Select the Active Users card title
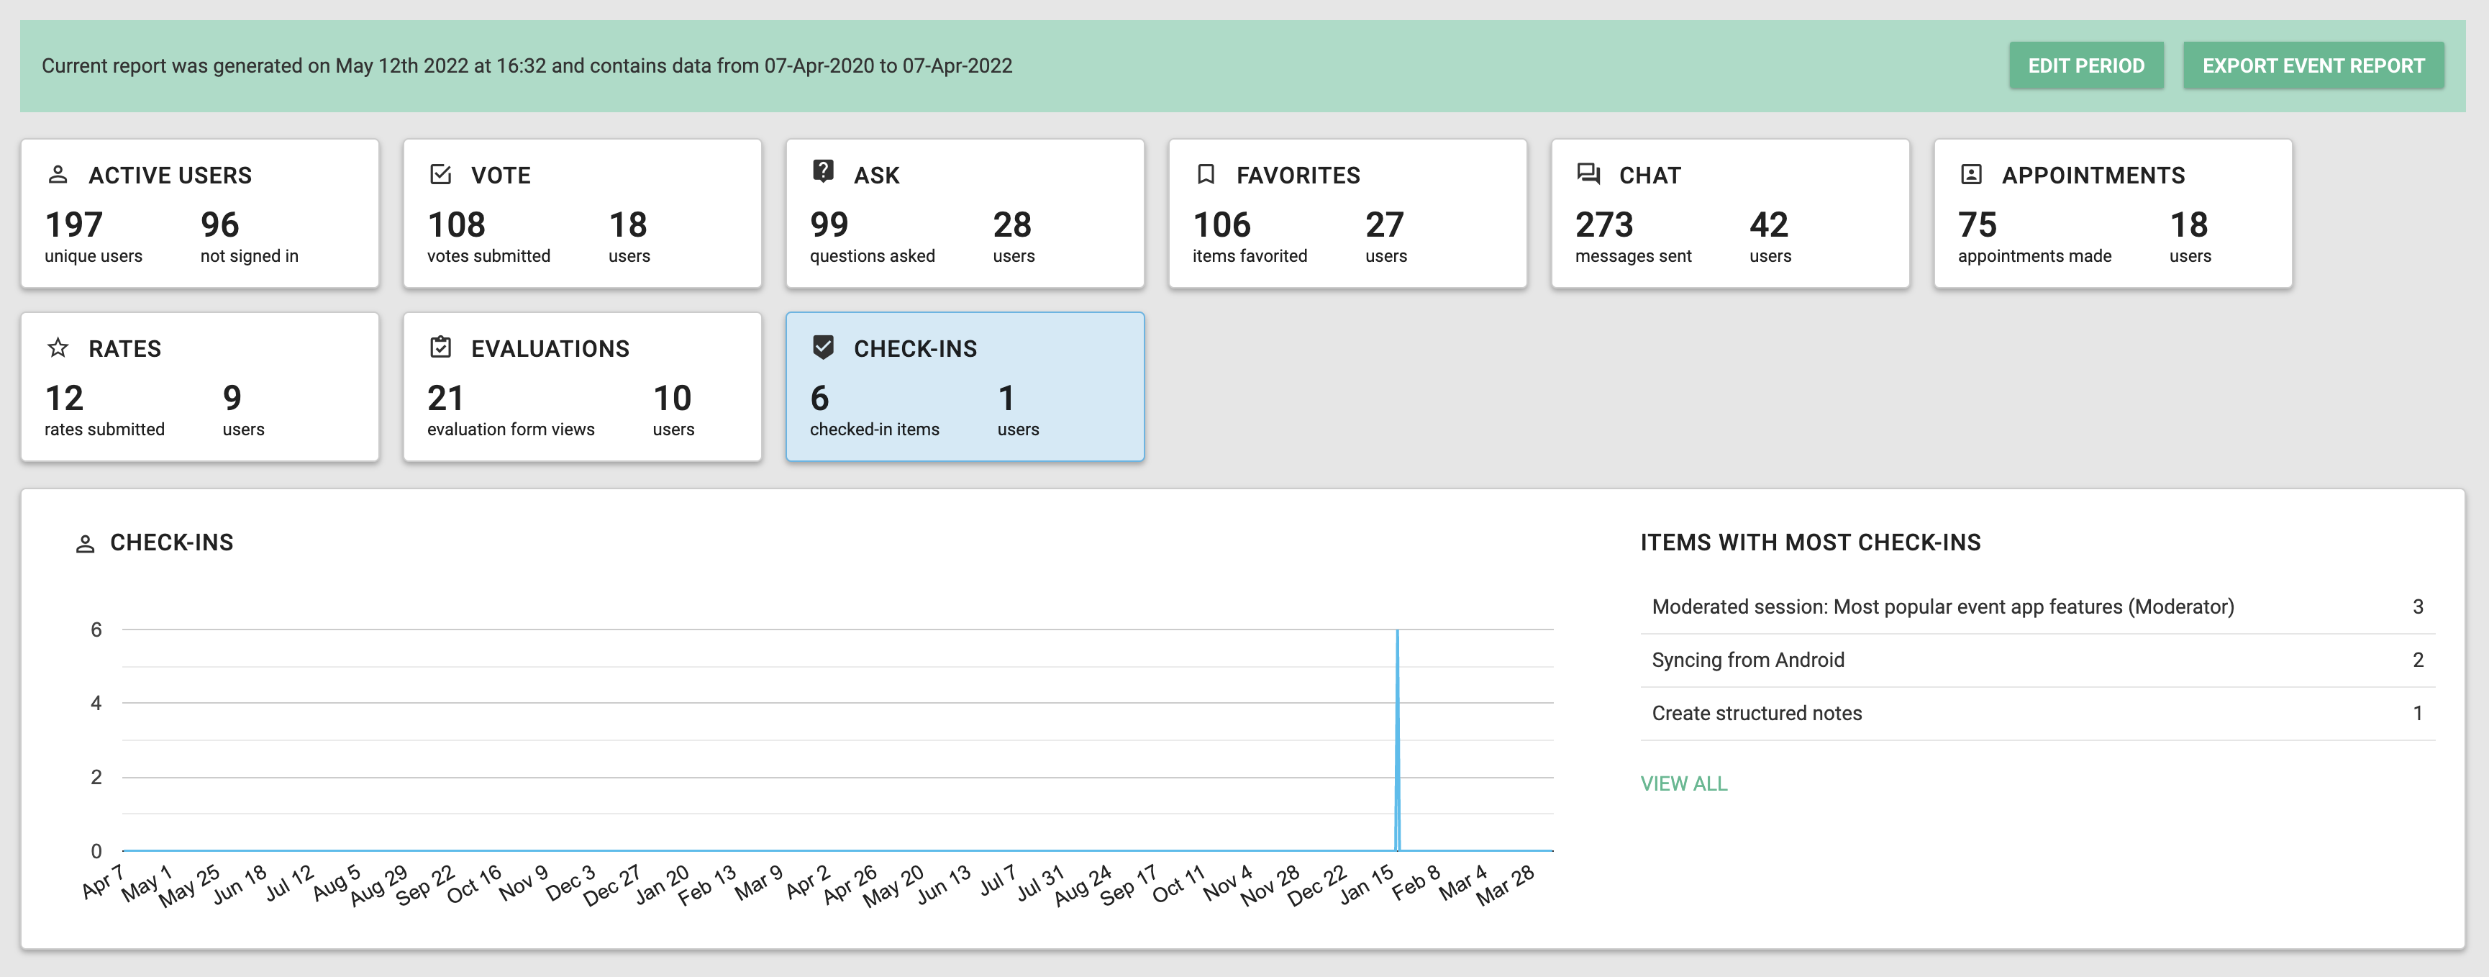 (170, 175)
